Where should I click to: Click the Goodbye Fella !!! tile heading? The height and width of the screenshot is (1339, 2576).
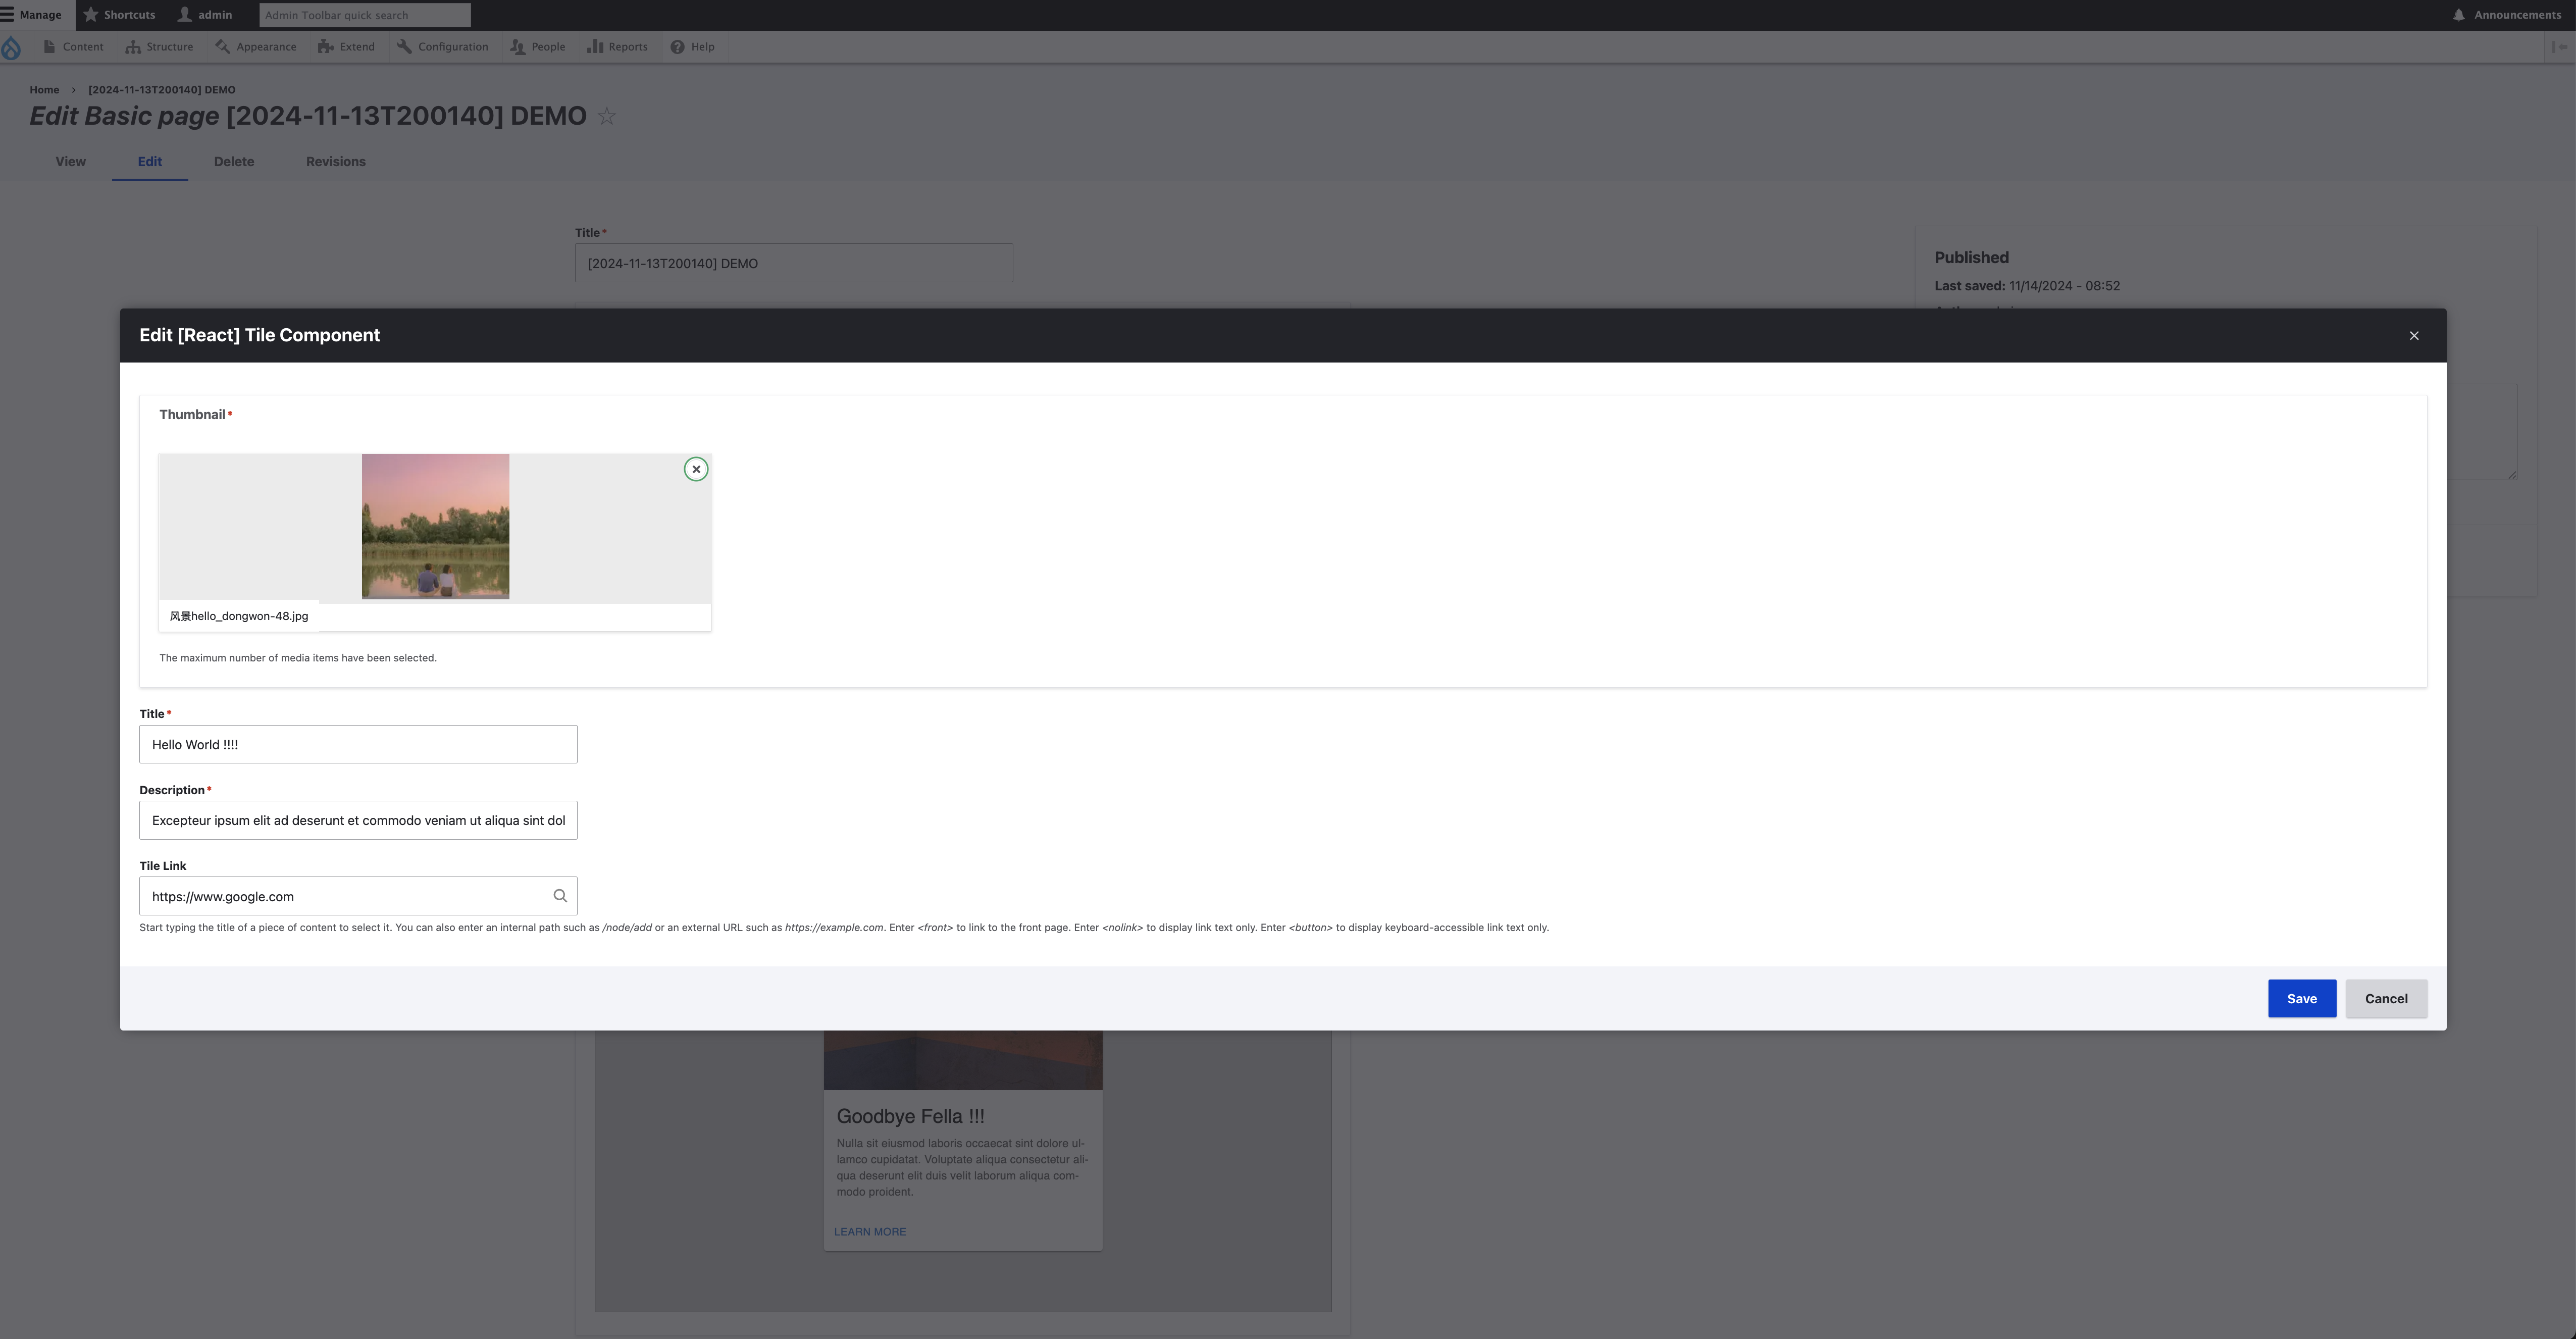[x=910, y=1116]
